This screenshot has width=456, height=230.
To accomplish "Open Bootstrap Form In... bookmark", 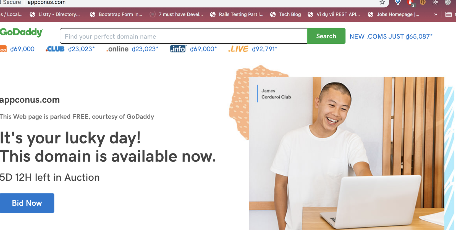I will tap(116, 14).
